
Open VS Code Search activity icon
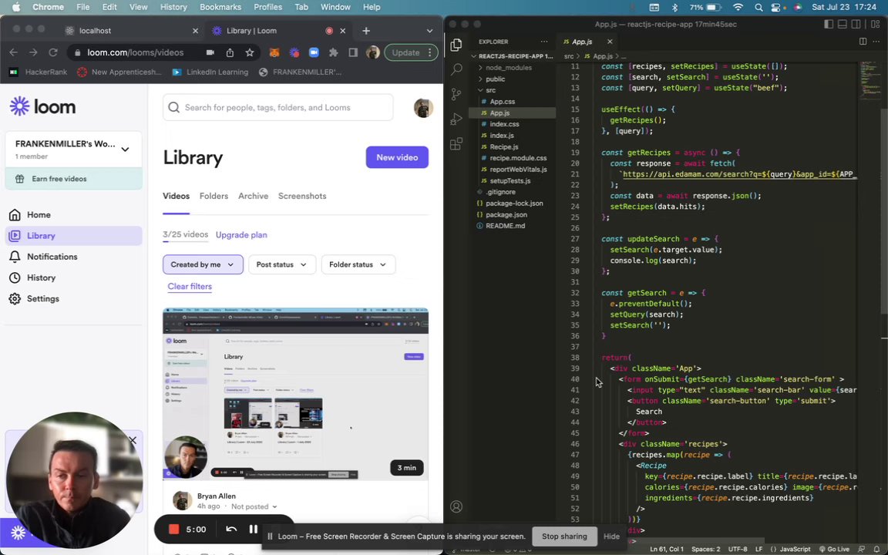(x=456, y=69)
